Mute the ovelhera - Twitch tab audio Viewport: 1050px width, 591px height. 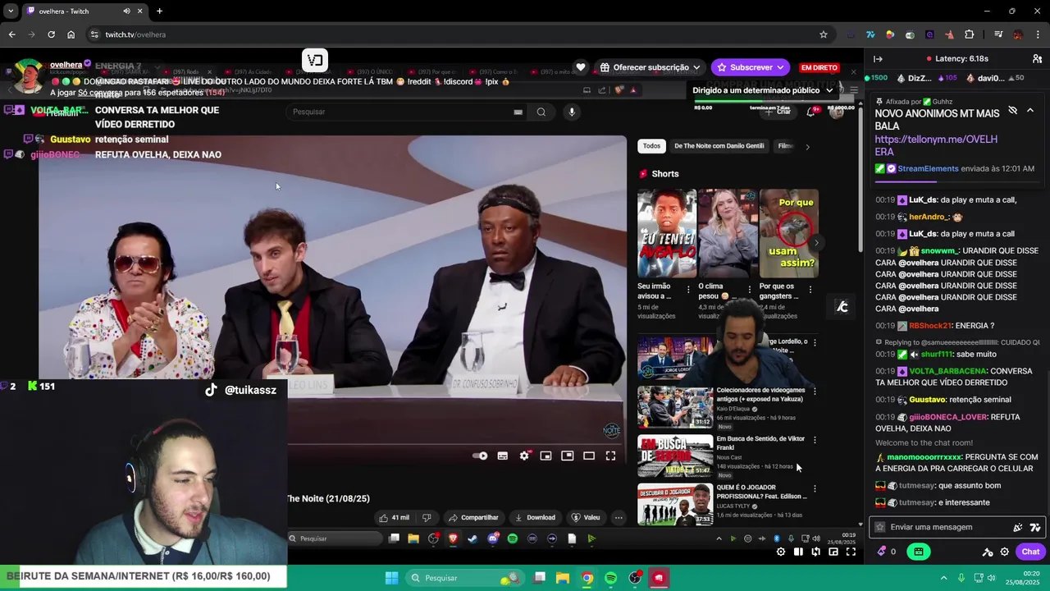point(126,11)
